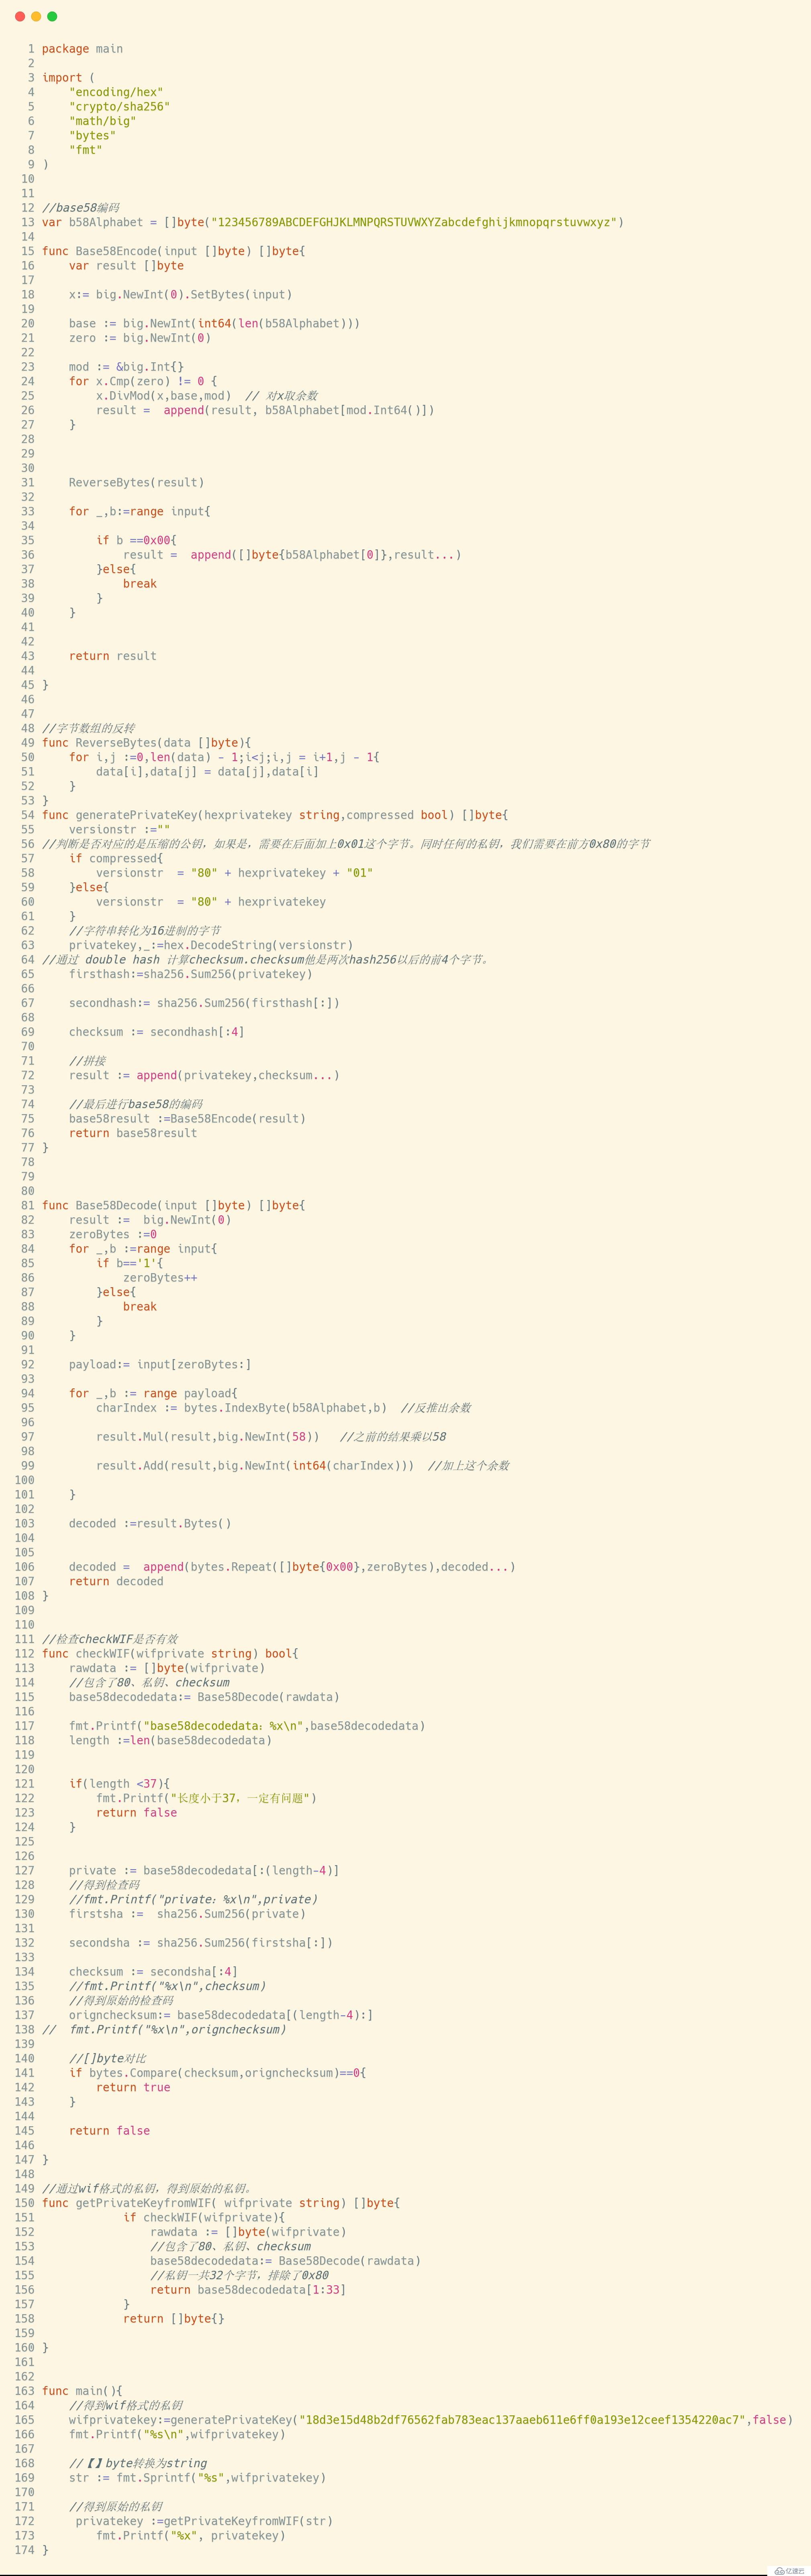Click the 'if compressed{' line
The image size is (811, 2576).
tap(116, 859)
